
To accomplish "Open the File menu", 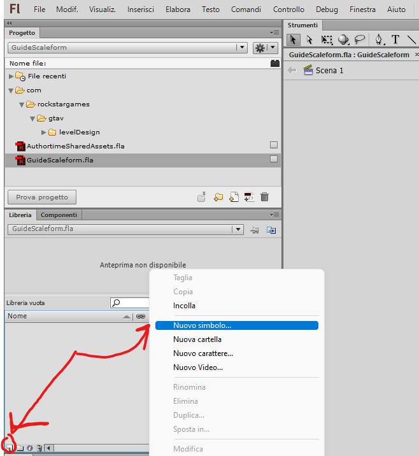I will [x=39, y=10].
